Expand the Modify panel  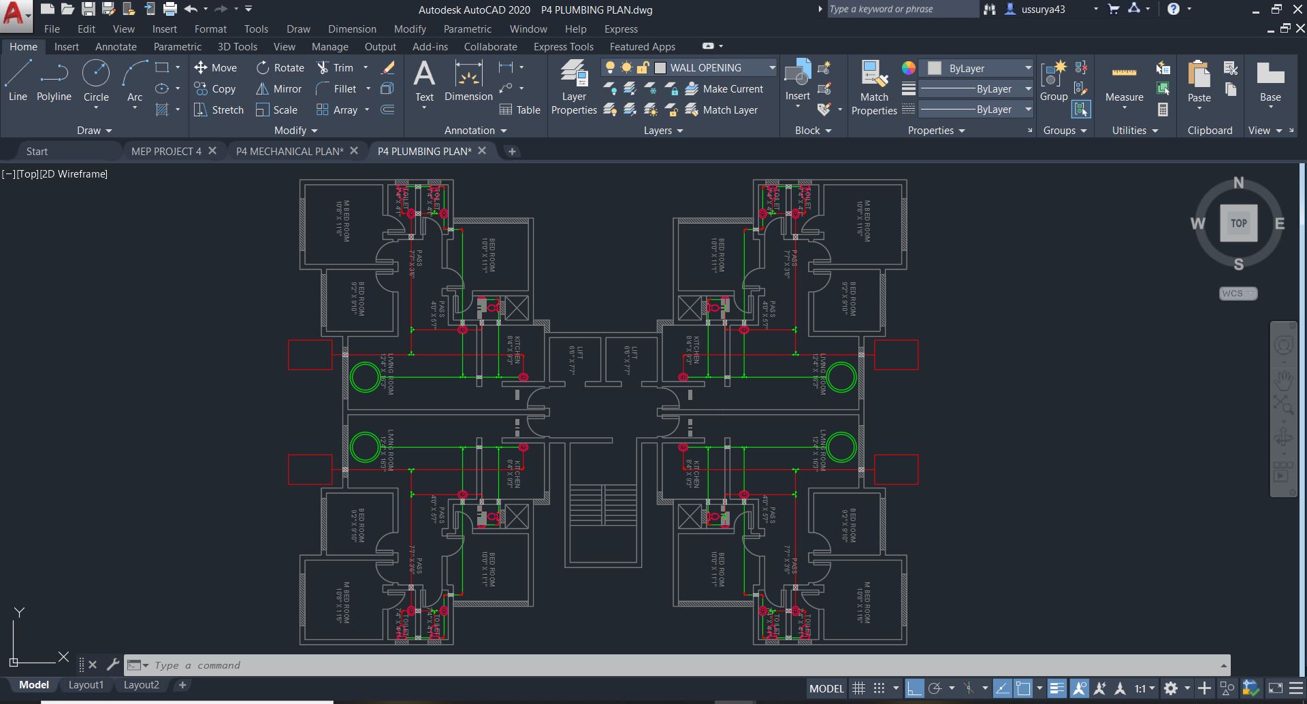[296, 131]
